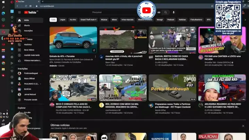
Task: Select the Grand Theft Auto V chip
Action: coord(88,20)
